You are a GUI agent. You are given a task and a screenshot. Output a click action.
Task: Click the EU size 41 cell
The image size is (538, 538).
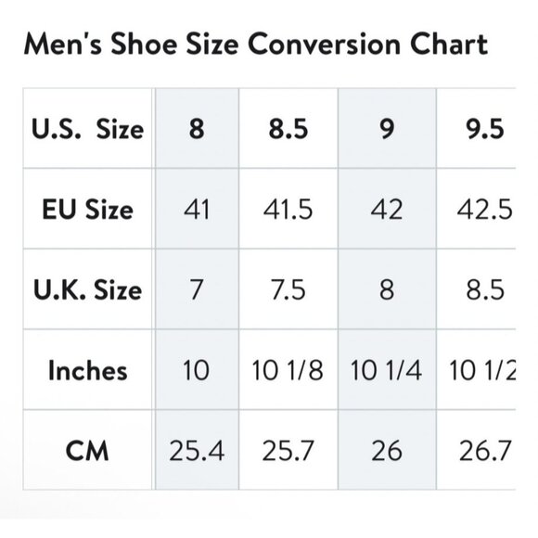click(197, 209)
